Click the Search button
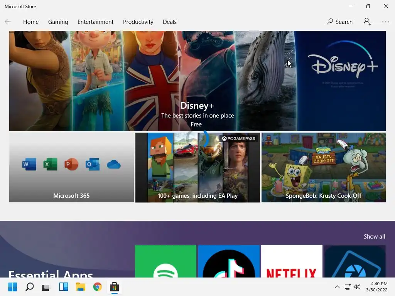This screenshot has height=296, width=395. pos(339,22)
